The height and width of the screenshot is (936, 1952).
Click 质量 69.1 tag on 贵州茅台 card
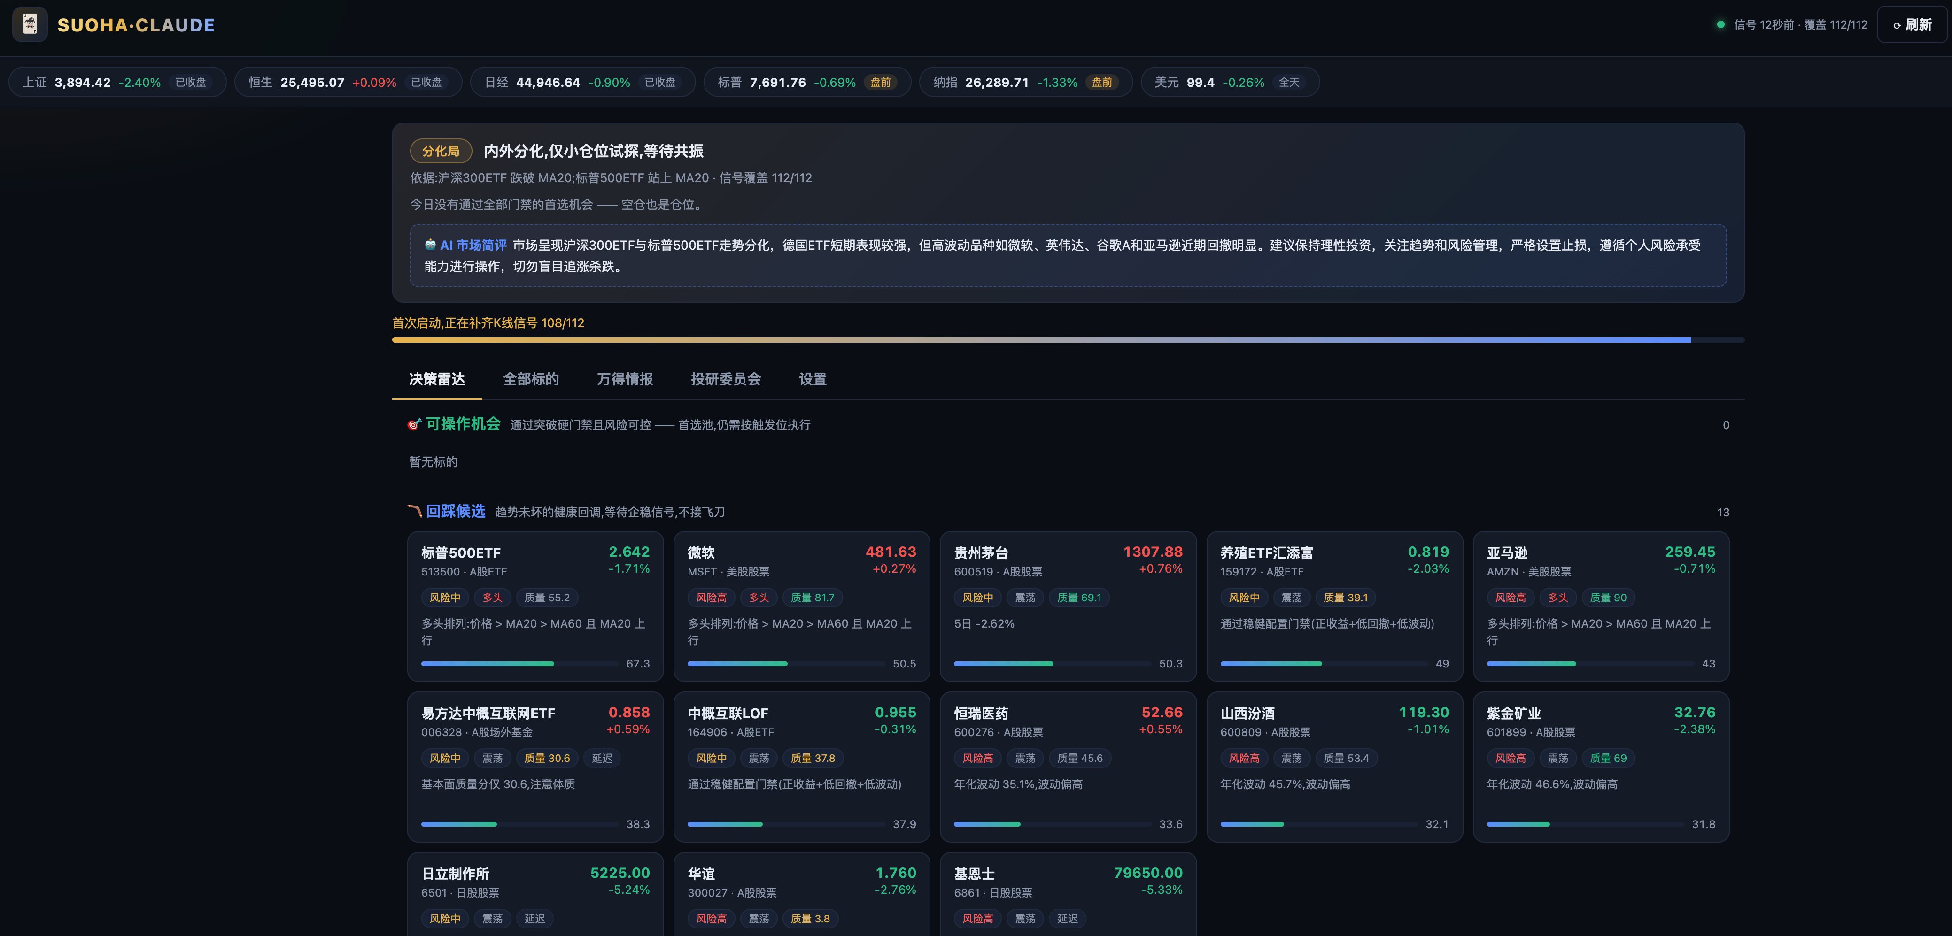click(x=1079, y=598)
